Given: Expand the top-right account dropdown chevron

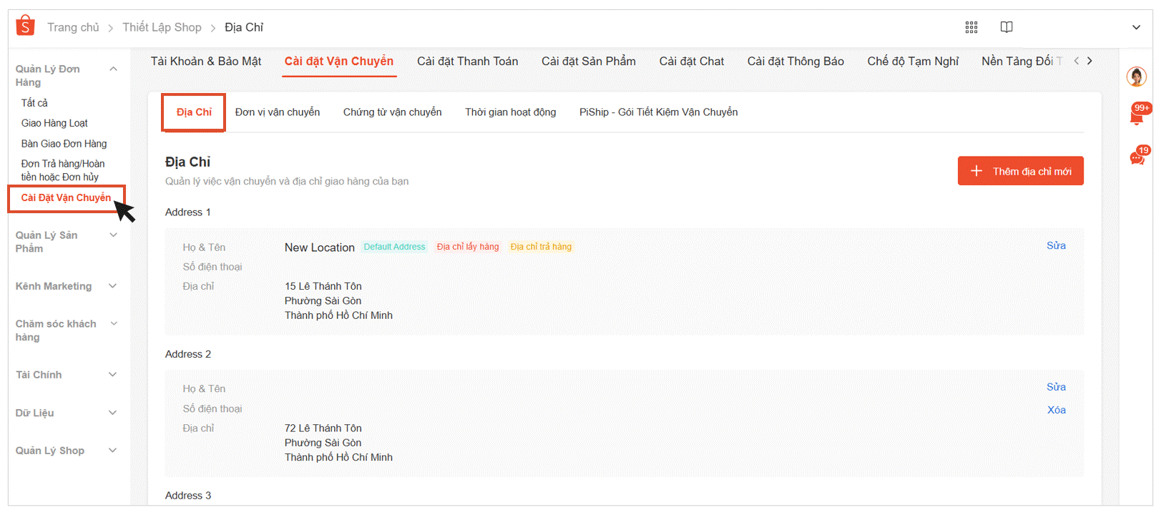Looking at the screenshot, I should point(1136,27).
